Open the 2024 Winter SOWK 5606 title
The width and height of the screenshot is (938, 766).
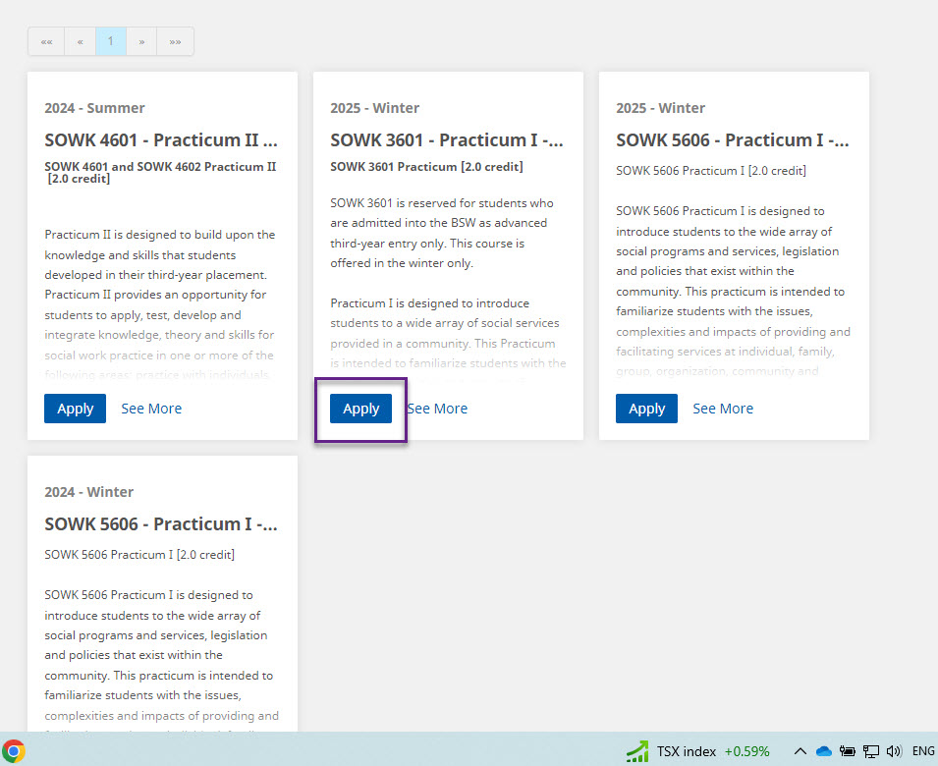point(161,524)
